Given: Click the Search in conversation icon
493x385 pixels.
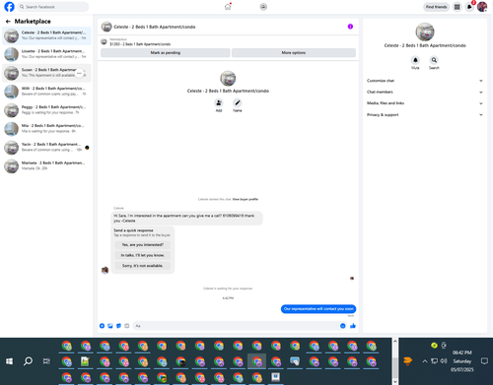Looking at the screenshot, I should pos(434,60).
